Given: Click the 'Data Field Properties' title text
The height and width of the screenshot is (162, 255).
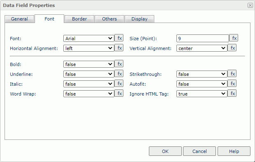Looking at the screenshot, I should point(29,5).
